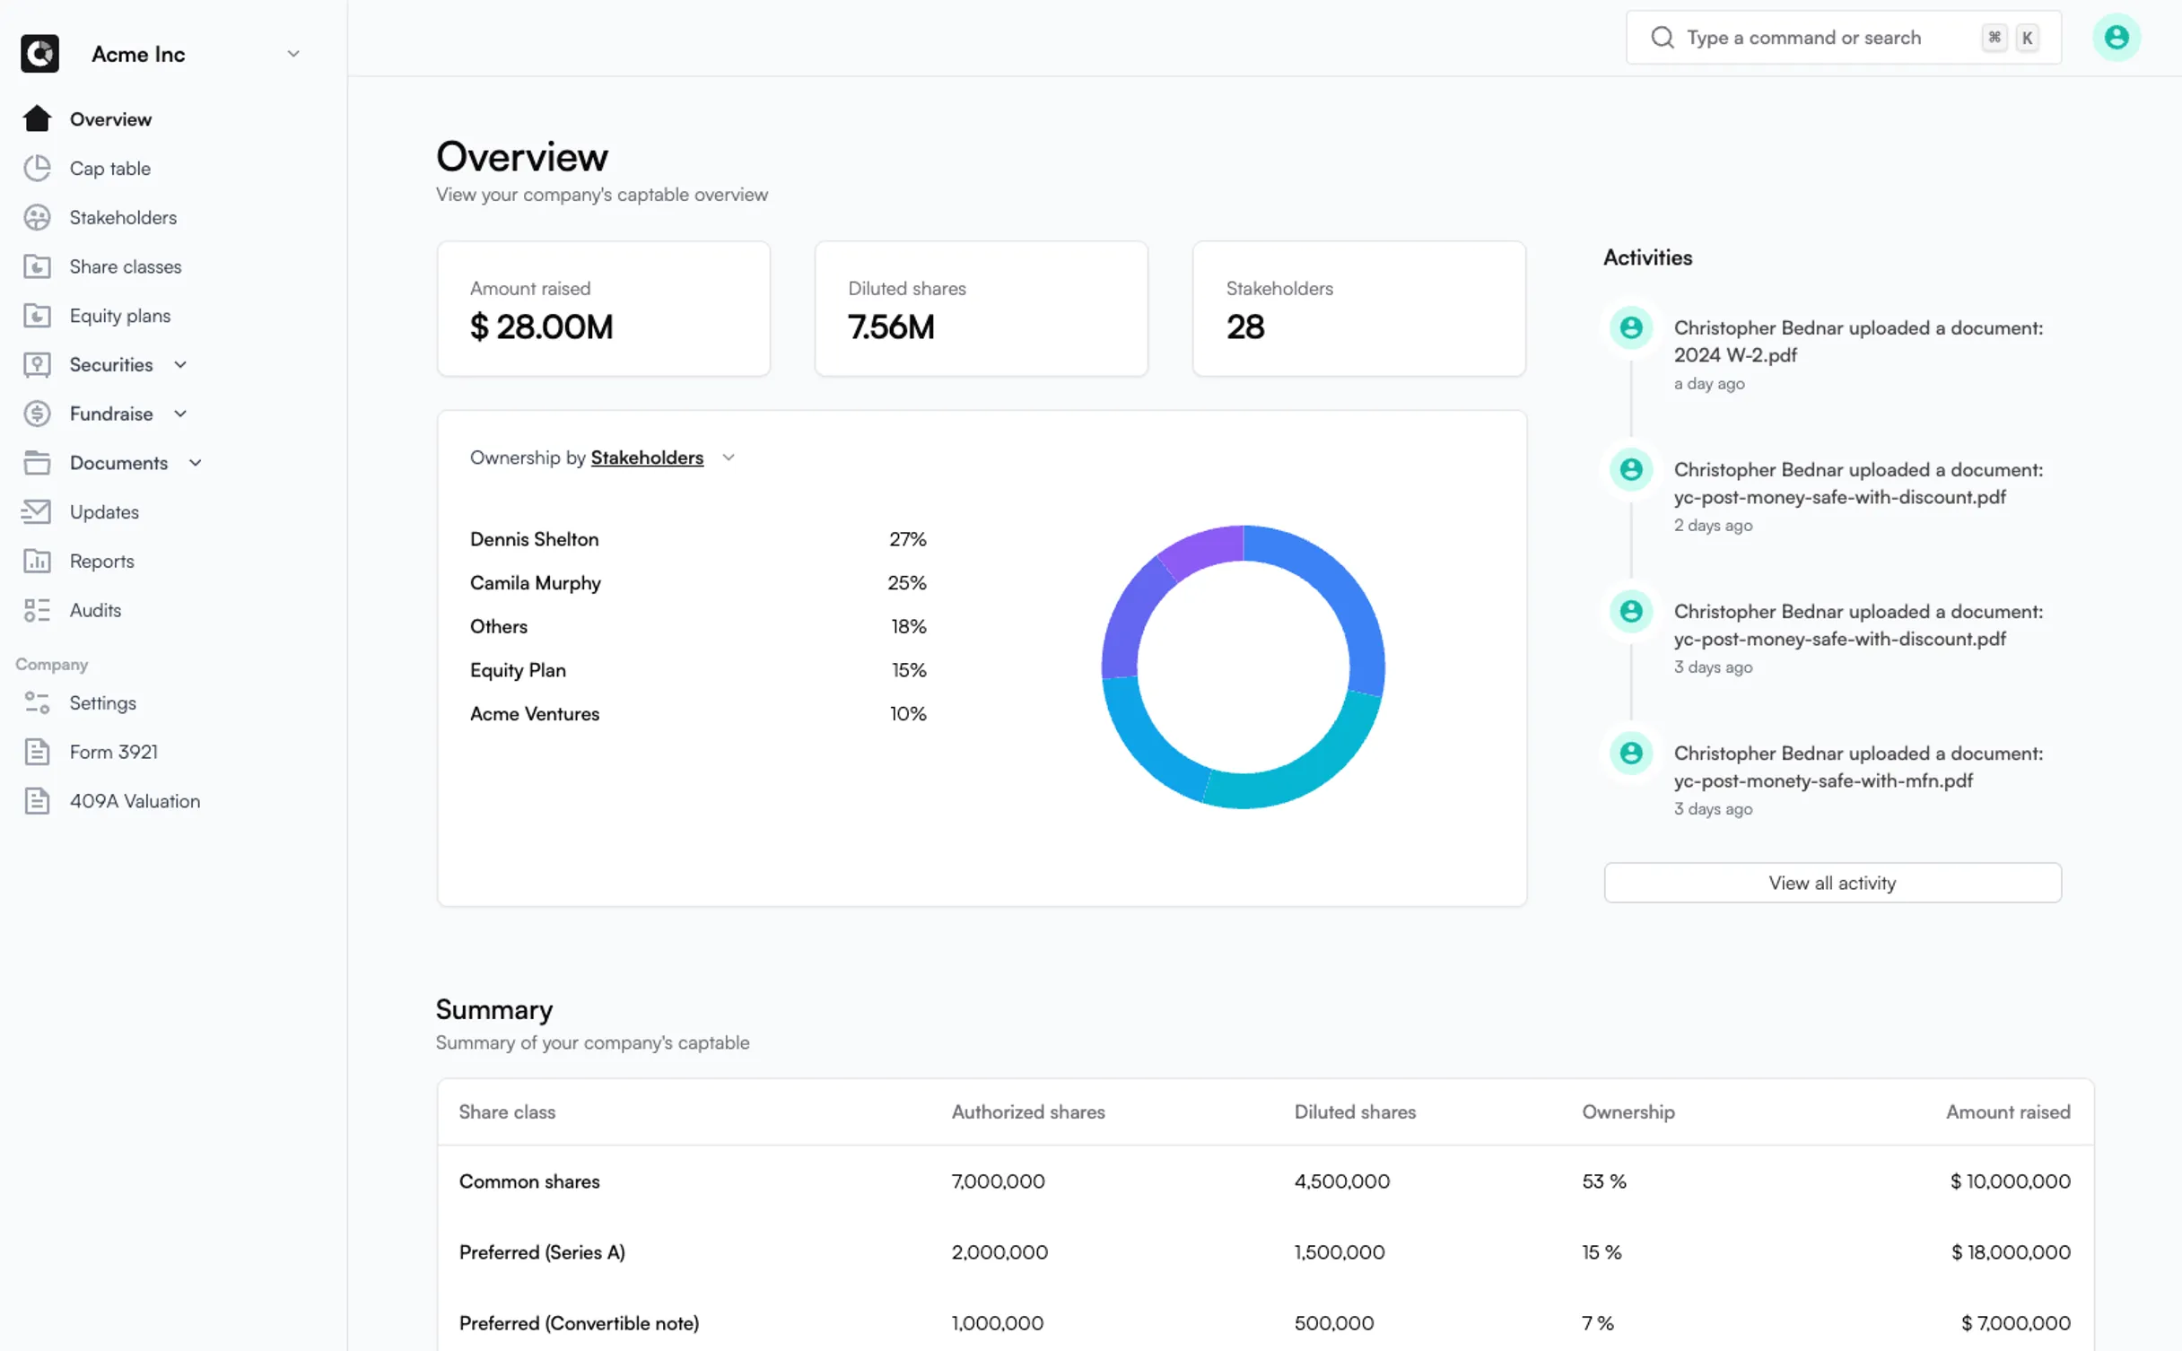Expand the Securities submenu chevron
2182x1351 pixels.
(x=180, y=364)
